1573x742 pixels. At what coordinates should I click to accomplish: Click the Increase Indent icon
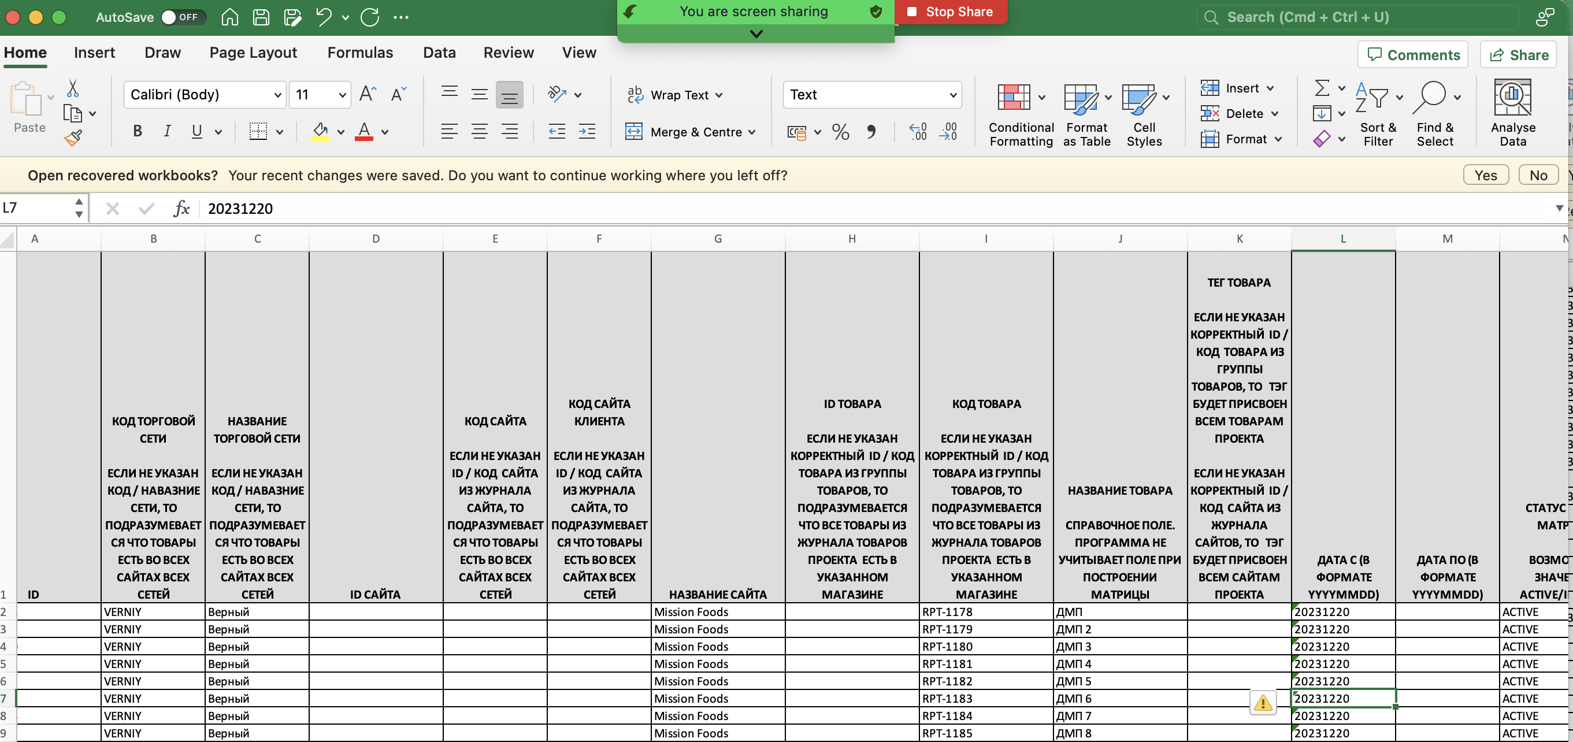[587, 131]
